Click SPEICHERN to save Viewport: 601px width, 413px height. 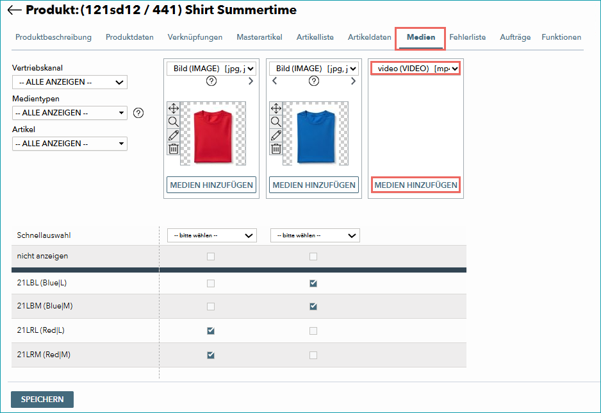42,400
